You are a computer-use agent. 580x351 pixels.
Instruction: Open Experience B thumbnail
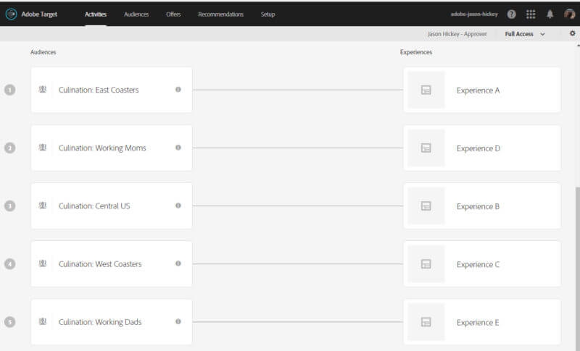pos(426,206)
